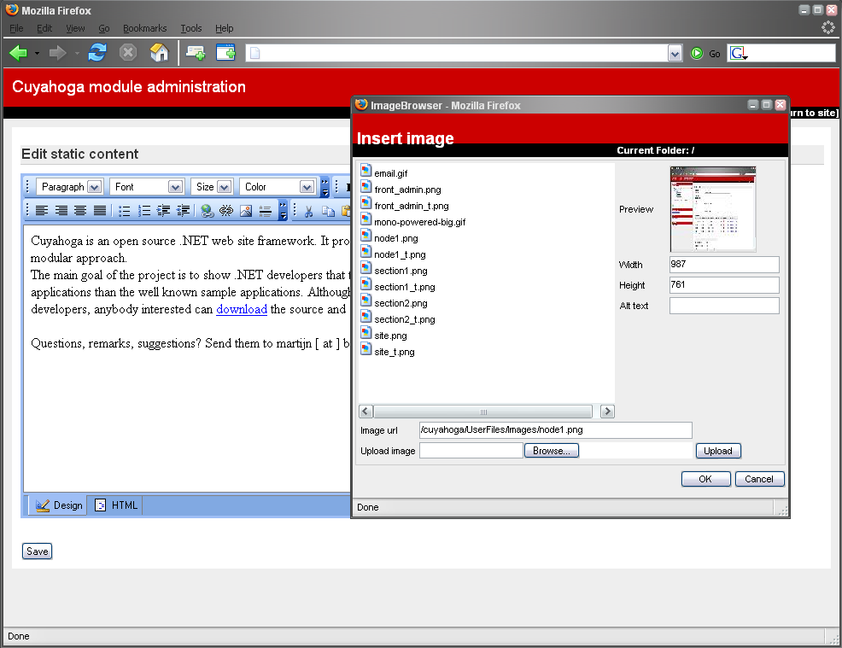Follow the download link in the editor text
Screen dimensions: 842x648
click(242, 309)
